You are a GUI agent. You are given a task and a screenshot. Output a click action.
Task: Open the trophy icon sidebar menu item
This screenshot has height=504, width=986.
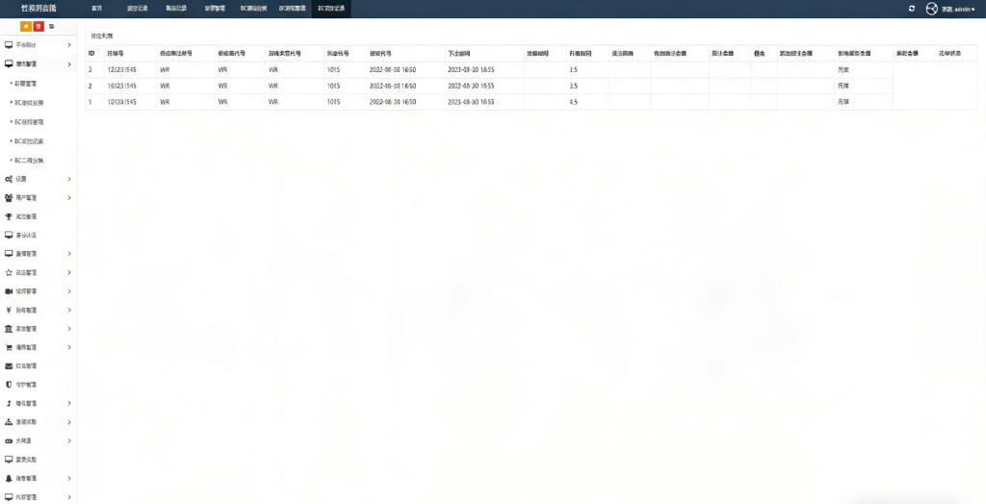[9, 216]
